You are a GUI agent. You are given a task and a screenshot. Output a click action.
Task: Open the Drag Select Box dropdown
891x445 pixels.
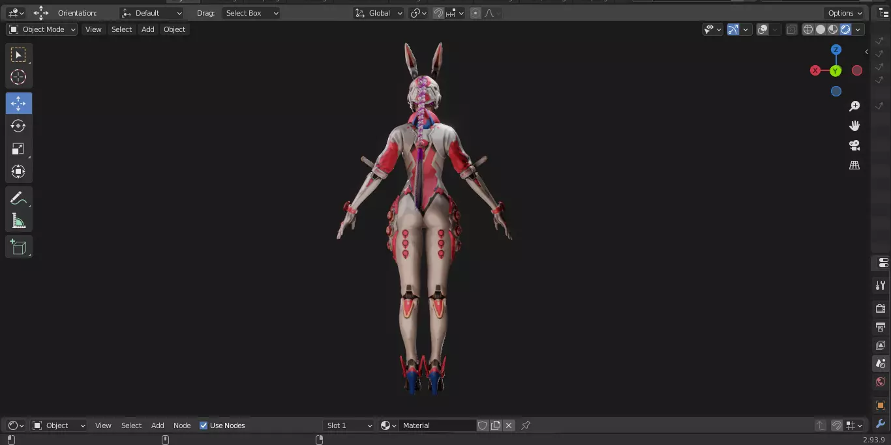point(251,13)
